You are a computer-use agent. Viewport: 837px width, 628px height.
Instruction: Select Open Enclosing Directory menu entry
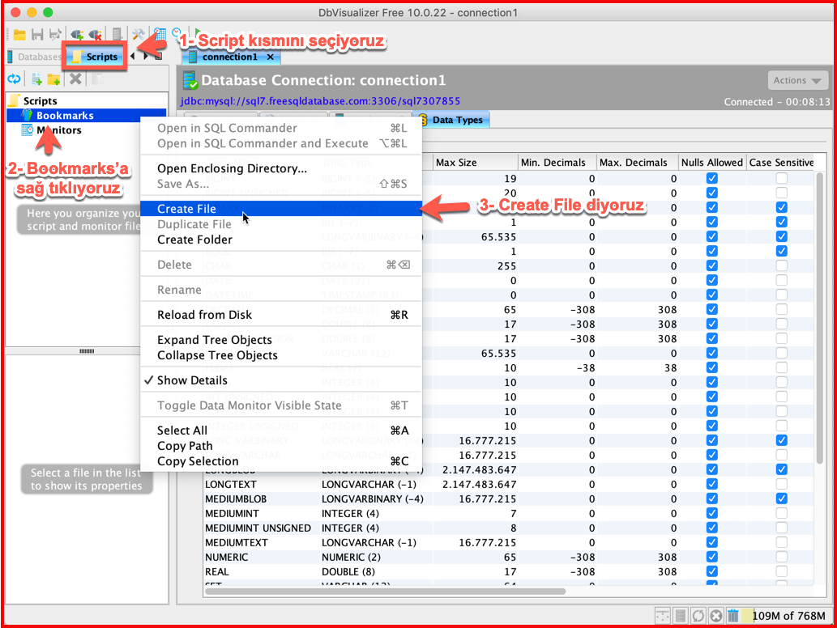(x=281, y=168)
